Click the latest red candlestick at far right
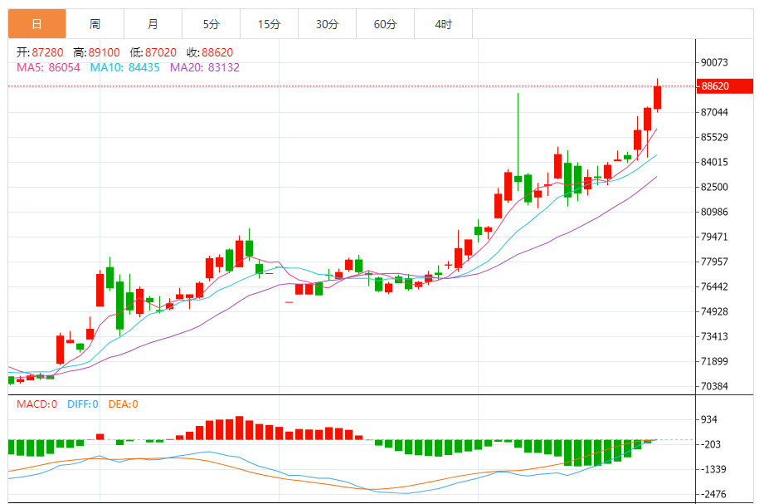This screenshot has height=504, width=759. (657, 97)
